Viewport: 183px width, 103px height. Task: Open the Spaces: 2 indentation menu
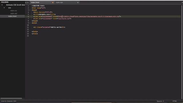click(x=160, y=101)
